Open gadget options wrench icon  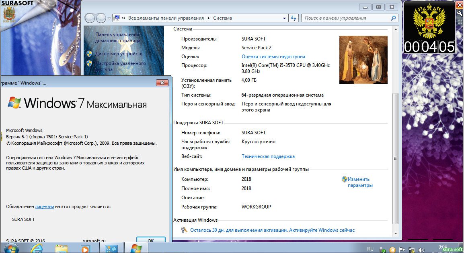pos(460,14)
